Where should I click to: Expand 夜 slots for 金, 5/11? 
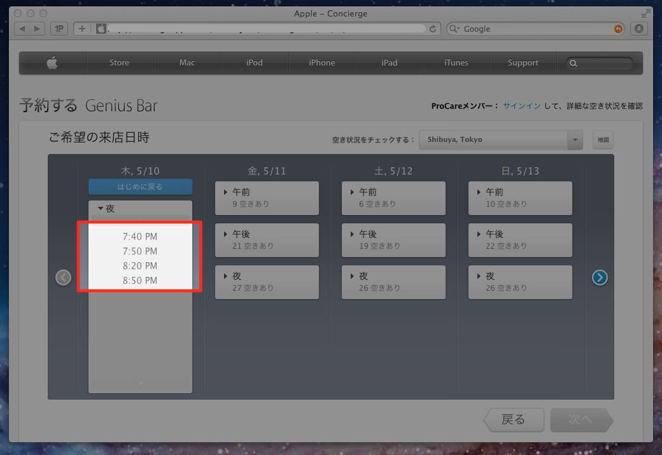click(x=267, y=282)
